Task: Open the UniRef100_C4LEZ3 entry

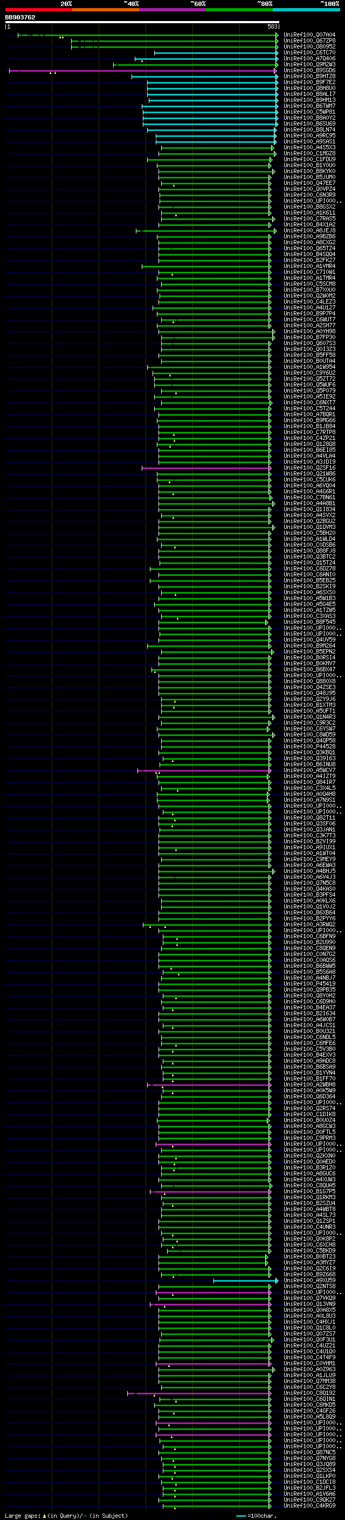Action: point(309,301)
